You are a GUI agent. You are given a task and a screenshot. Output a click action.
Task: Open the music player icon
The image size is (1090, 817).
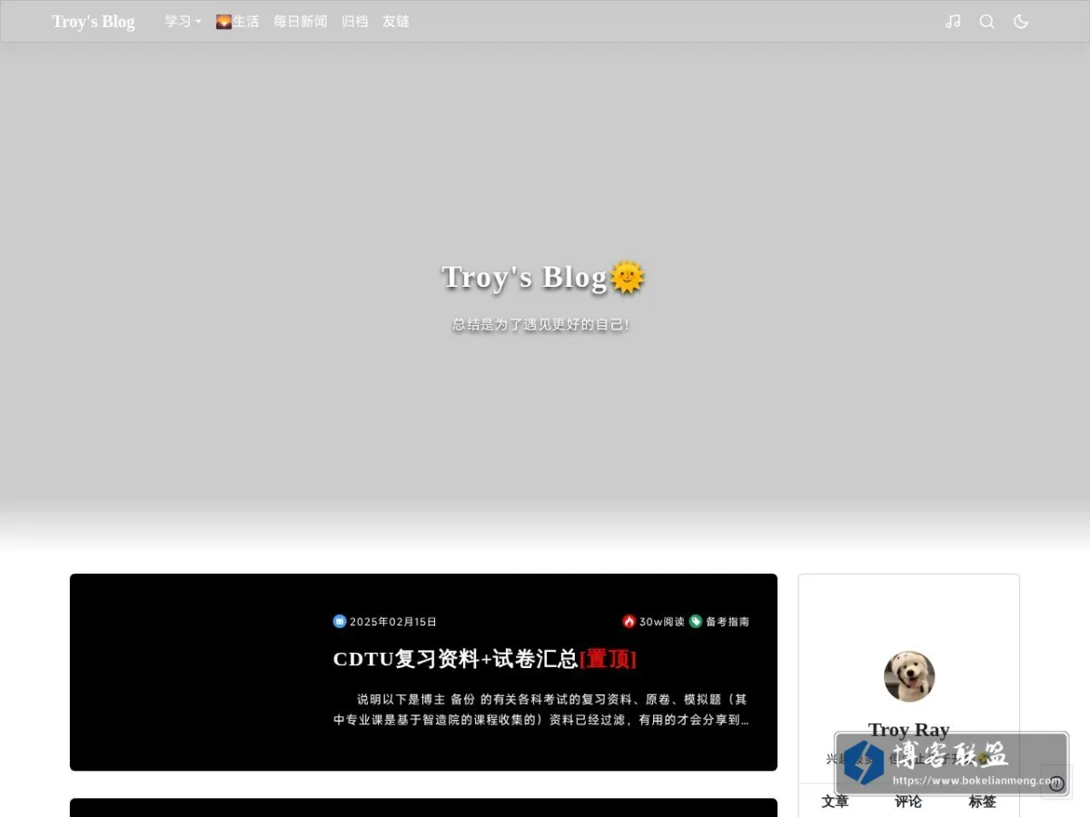(953, 21)
